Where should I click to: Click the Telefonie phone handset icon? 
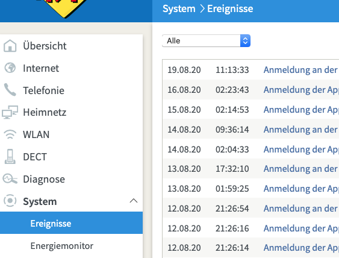click(x=10, y=90)
